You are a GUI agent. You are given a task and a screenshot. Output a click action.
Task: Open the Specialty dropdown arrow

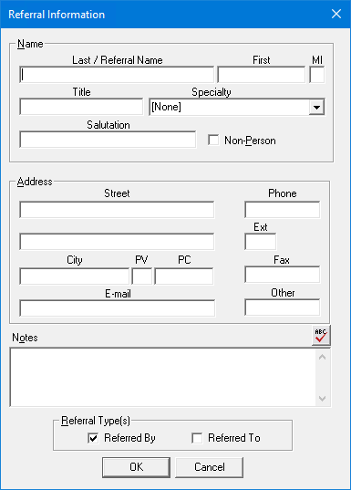pos(316,107)
